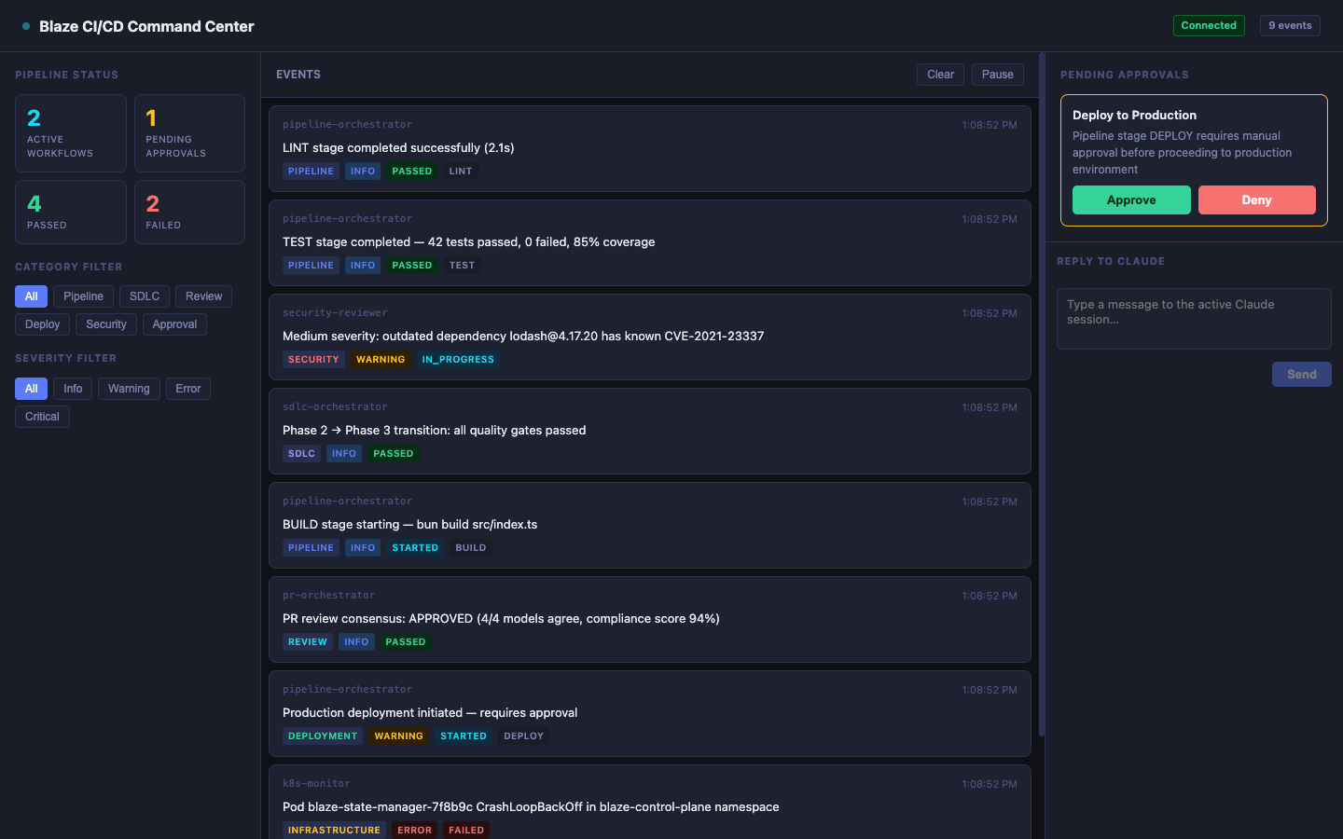Toggle the Security category filter
The width and height of the screenshot is (1343, 839).
pyautogui.click(x=105, y=324)
